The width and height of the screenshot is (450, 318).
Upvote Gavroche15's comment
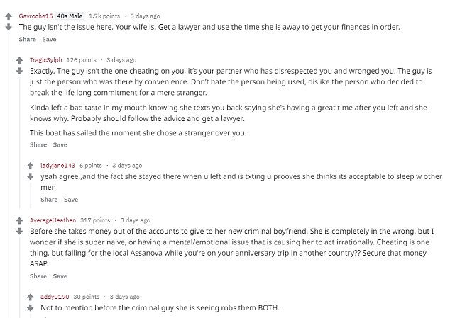click(9, 16)
